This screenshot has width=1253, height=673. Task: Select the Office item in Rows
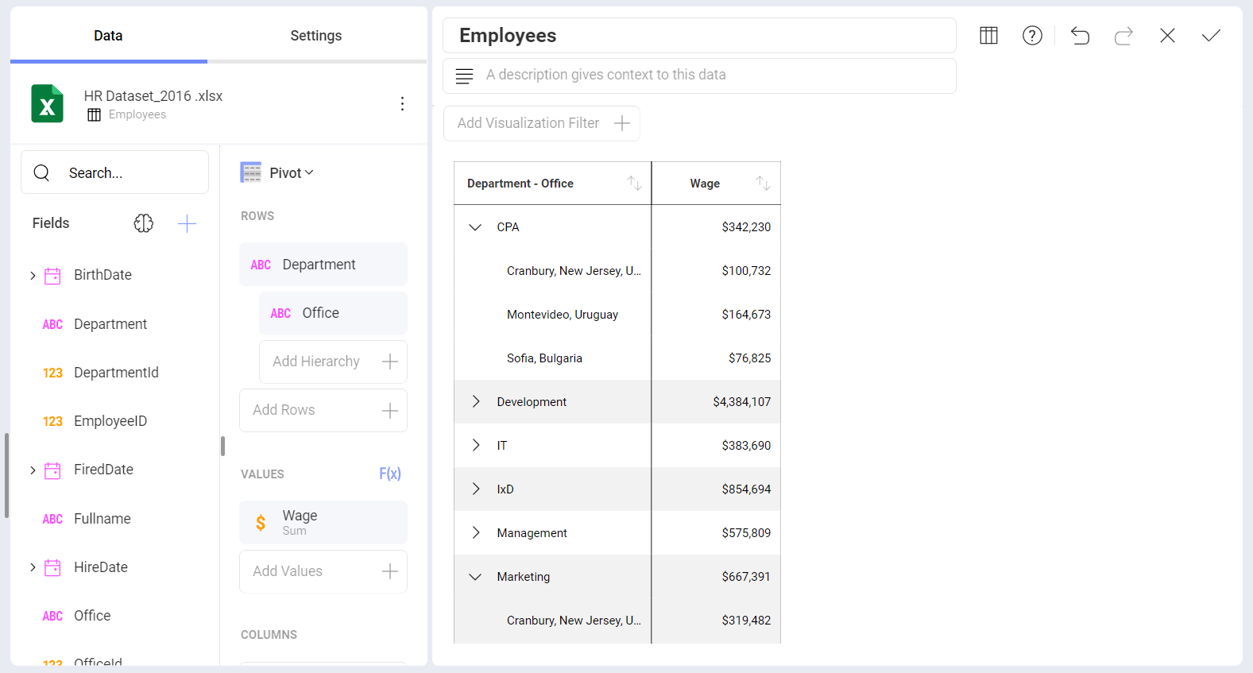click(x=333, y=313)
